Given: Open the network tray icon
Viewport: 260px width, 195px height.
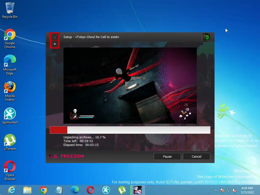Looking at the screenshot, I should [228, 190].
